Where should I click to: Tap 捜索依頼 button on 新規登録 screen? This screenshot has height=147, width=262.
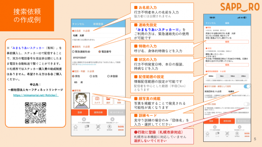coord(98,112)
